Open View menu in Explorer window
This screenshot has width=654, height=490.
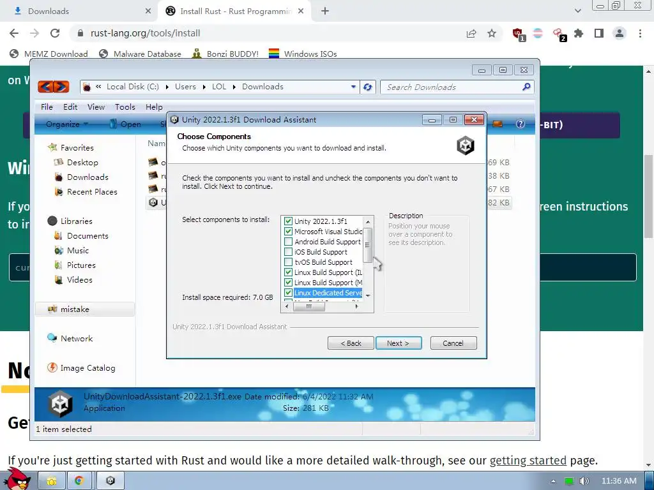[x=96, y=107]
